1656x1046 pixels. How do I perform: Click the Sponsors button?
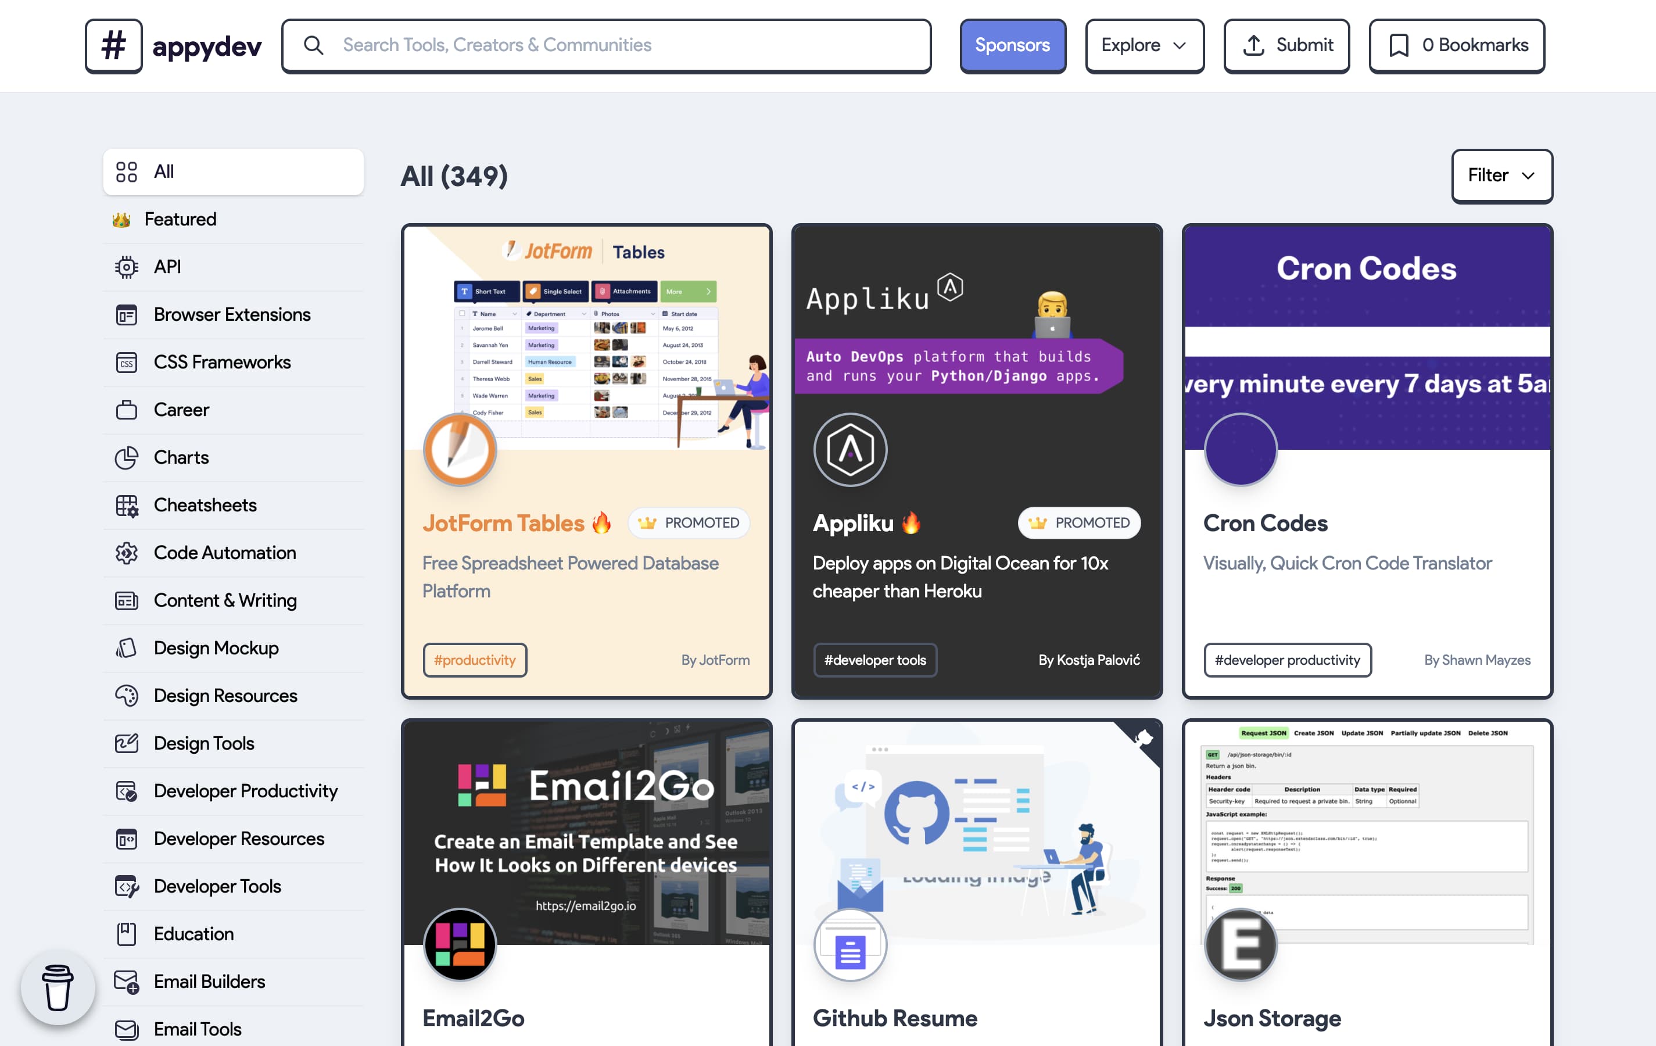coord(1012,45)
